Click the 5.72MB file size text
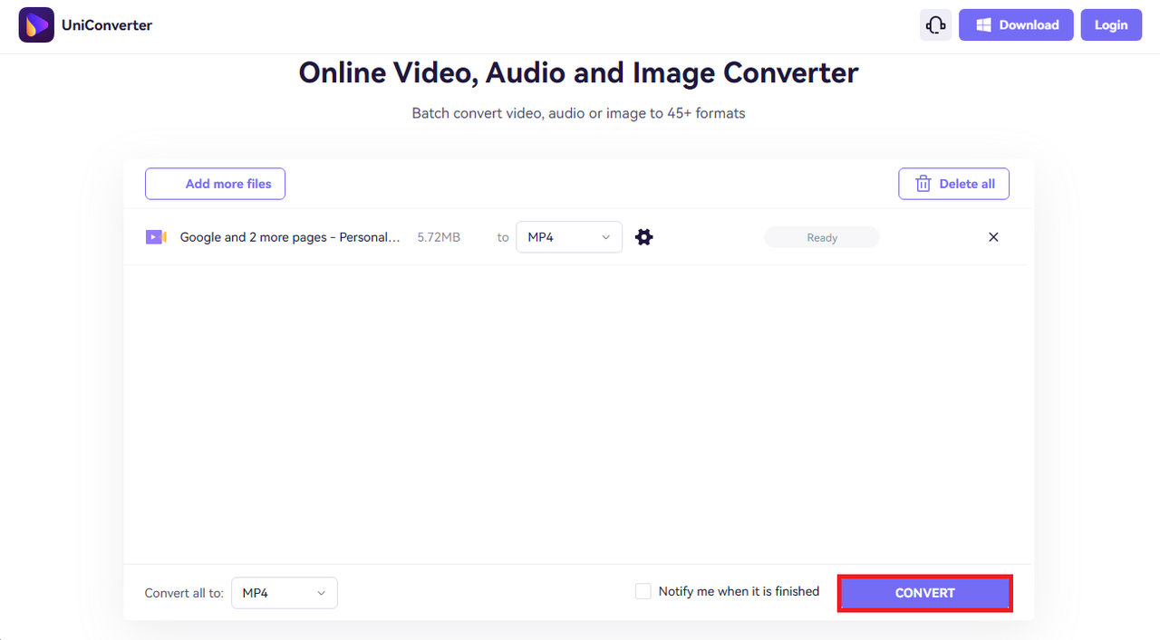 point(439,237)
